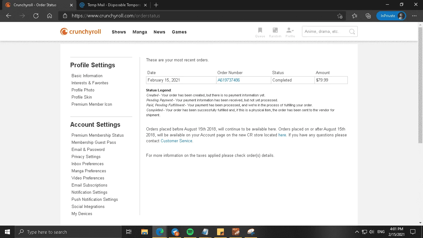Open the Action Center notifications
This screenshot has width=423, height=238.
click(x=413, y=232)
